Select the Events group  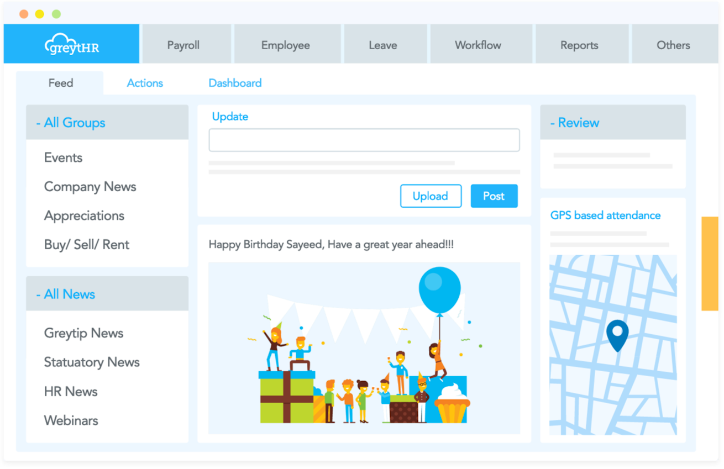[62, 158]
